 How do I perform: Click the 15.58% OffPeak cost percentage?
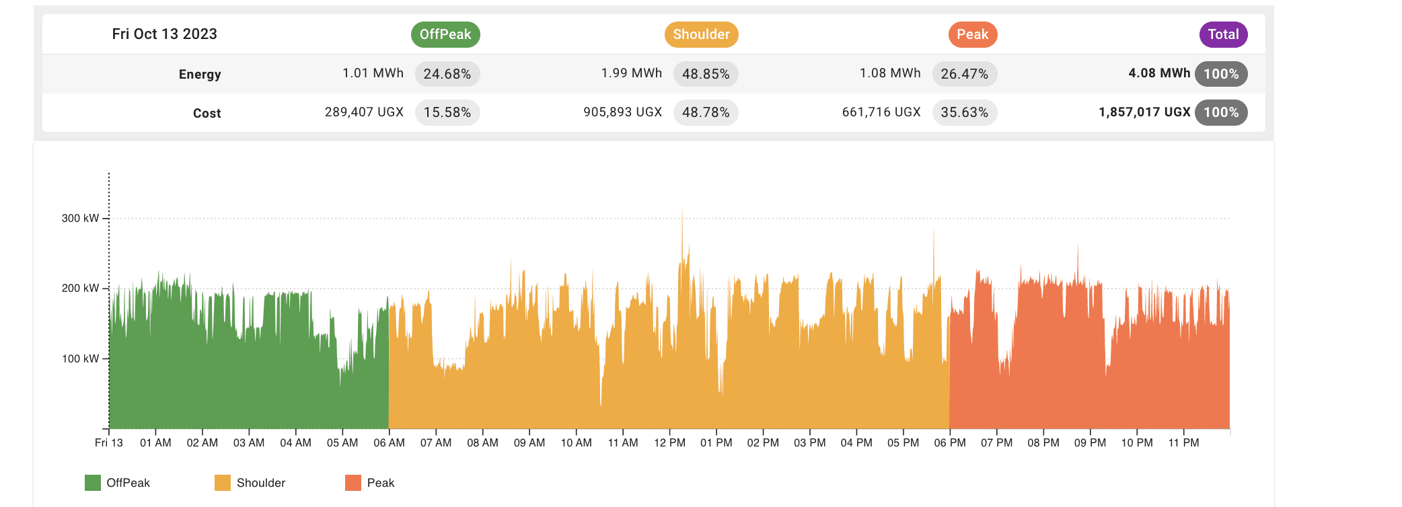point(447,112)
